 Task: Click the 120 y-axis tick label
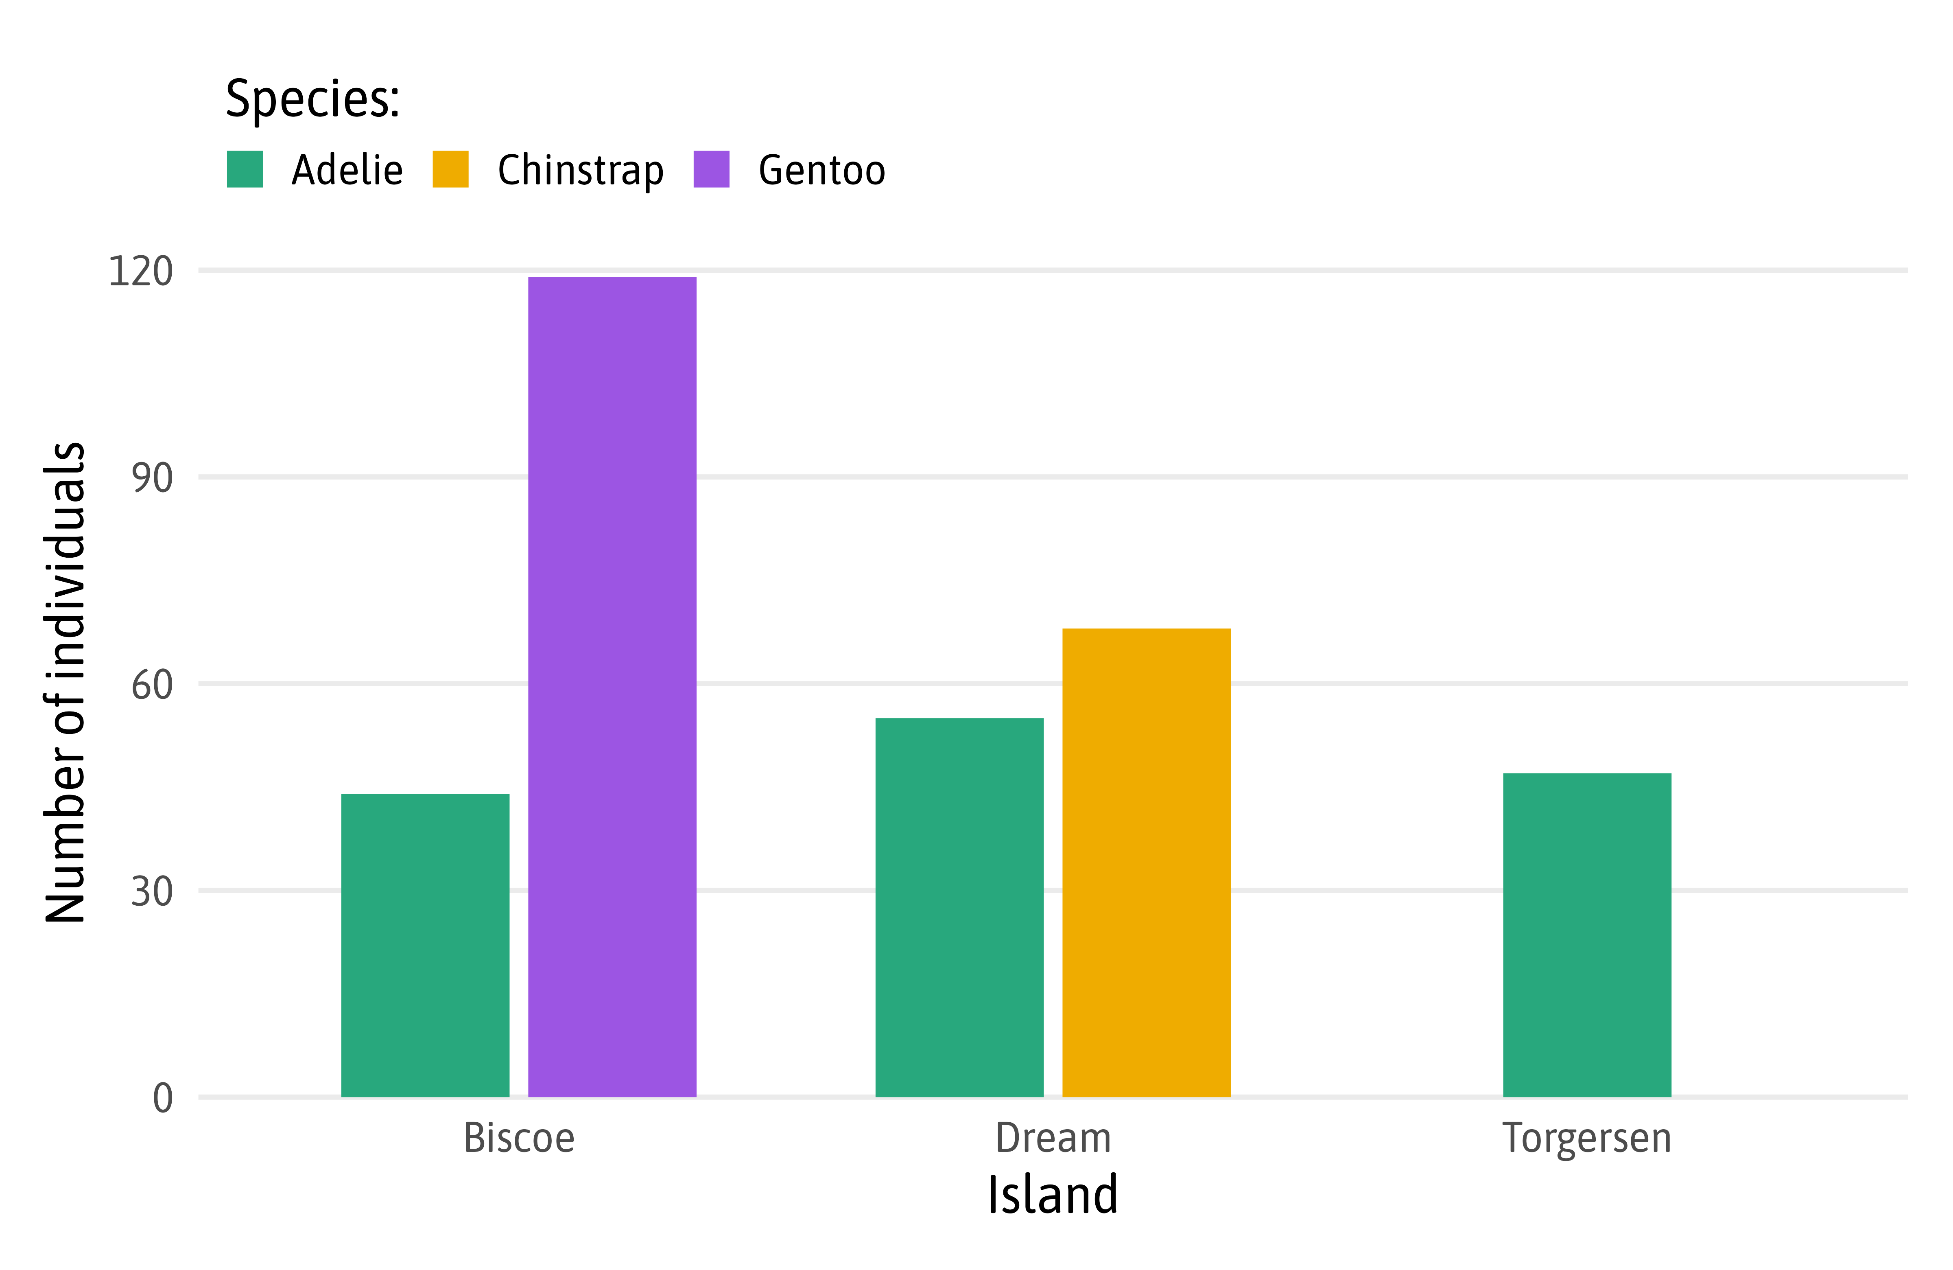140,271
